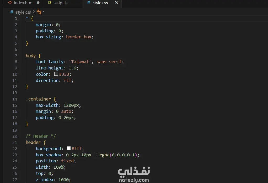Image resolution: width=268 pixels, height=183 pixels.
Task: Click the '1000' z-index value
Action: [63, 180]
